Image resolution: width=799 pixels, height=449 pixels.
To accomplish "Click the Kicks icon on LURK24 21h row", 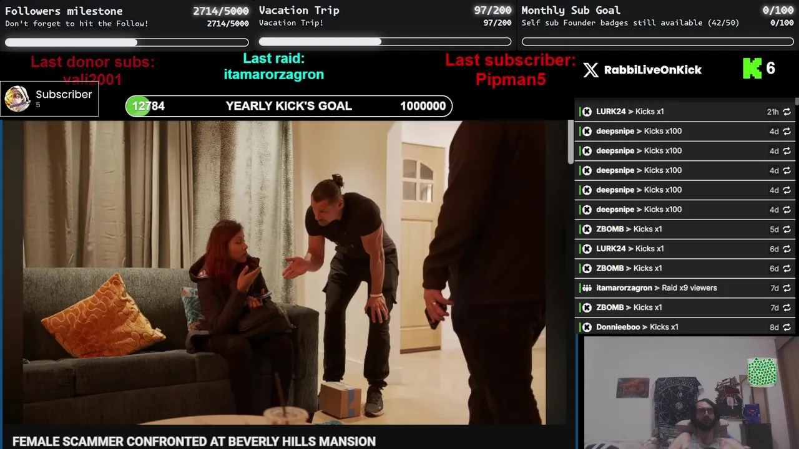I will [587, 112].
